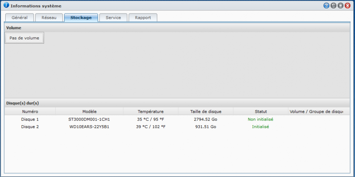Viewport: 355px width, 177px height.
Task: Click the 'Volume / Groupe de disque' header
Action: pyautogui.click(x=316, y=111)
